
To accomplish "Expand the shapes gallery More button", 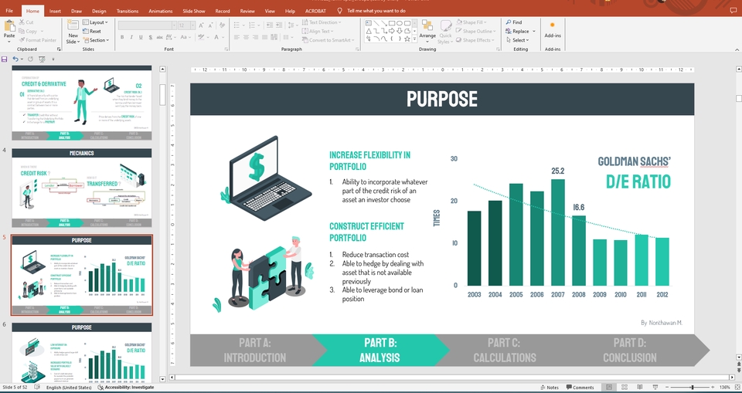I will pos(415,39).
